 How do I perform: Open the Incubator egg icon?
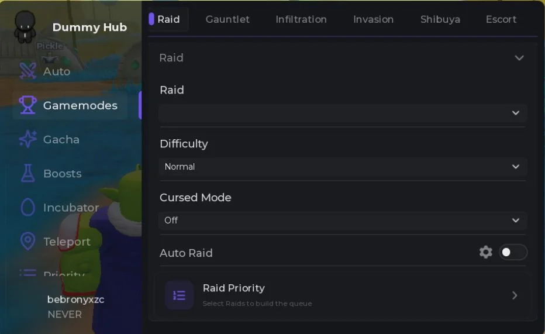27,207
